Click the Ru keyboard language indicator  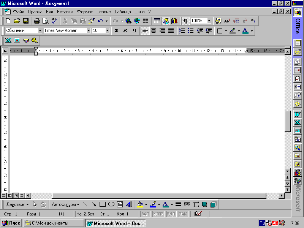coord(262,223)
